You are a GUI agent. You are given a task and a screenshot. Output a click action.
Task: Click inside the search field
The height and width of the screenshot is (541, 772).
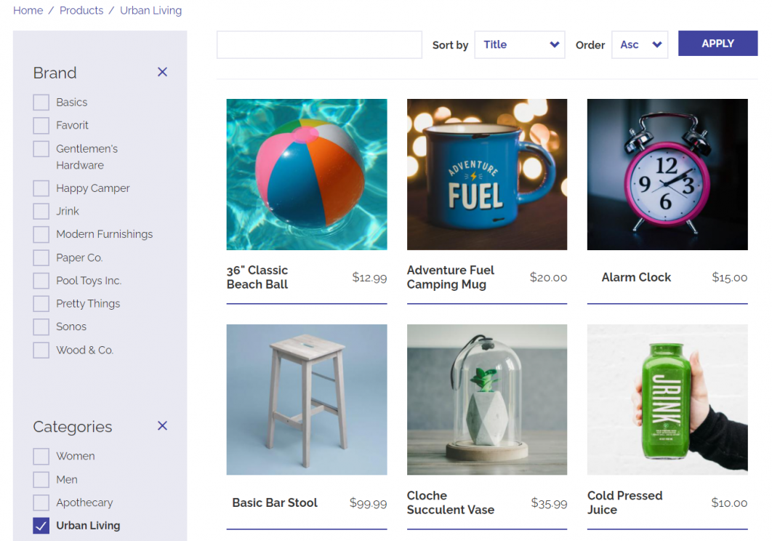click(318, 44)
